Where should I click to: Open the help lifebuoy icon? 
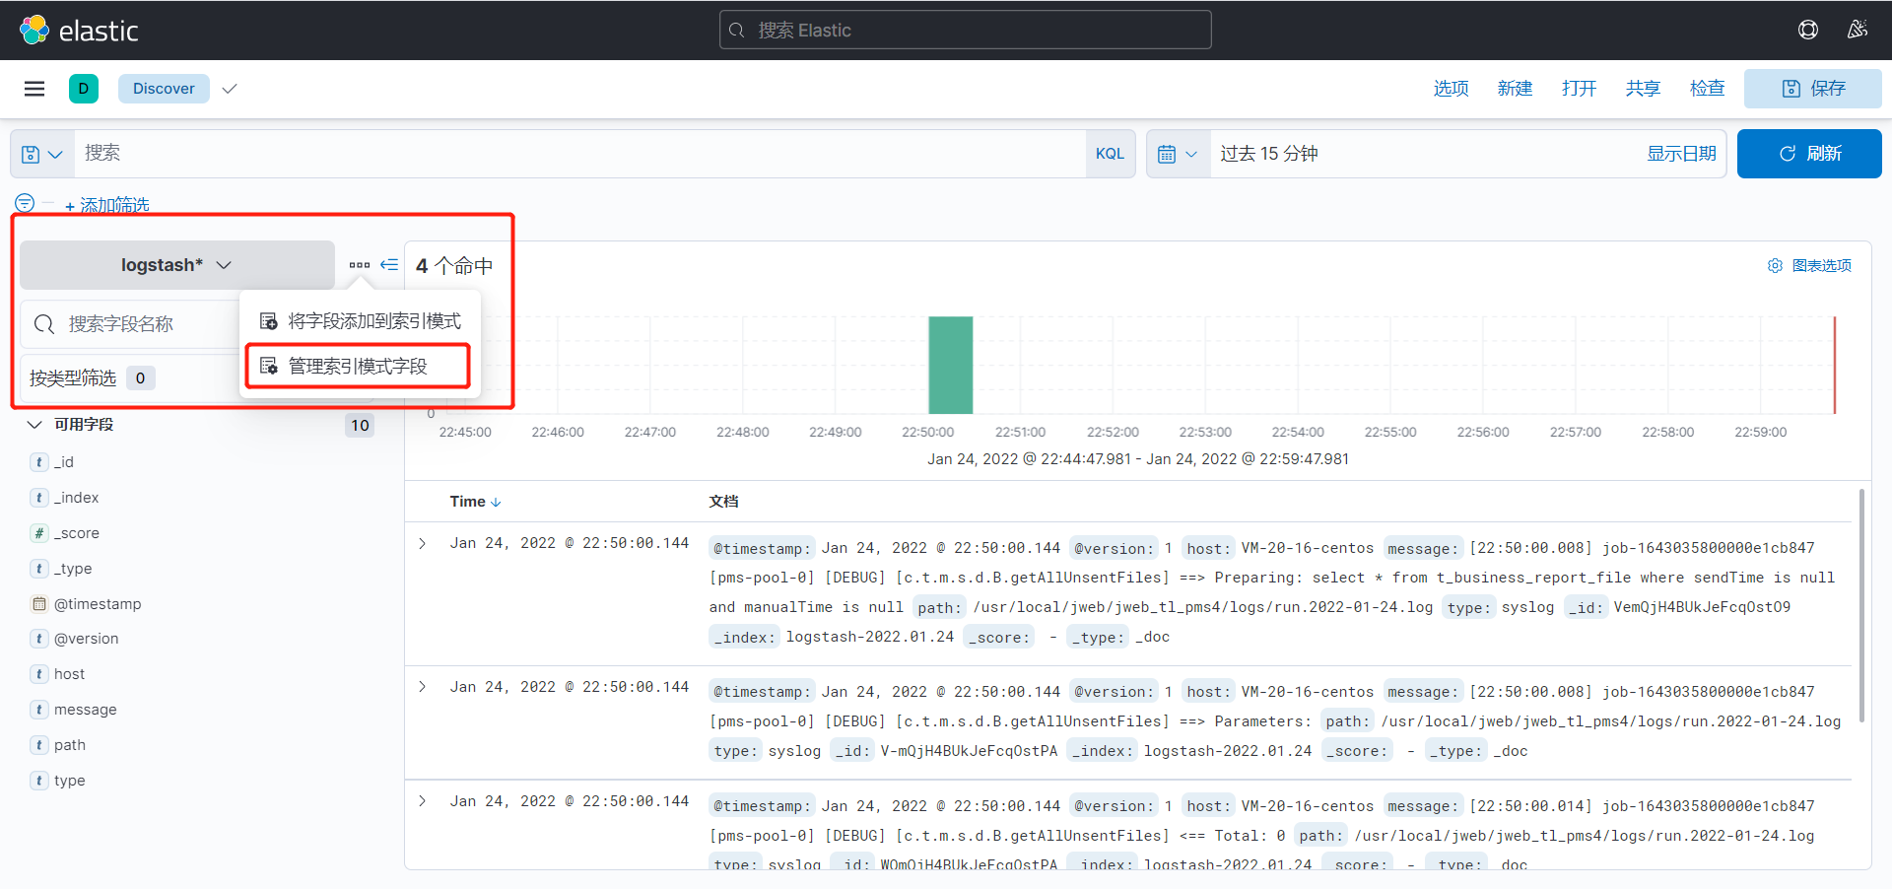tap(1807, 31)
